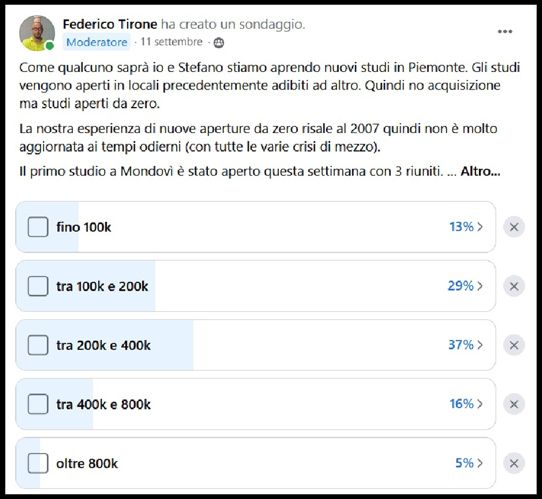Vote for the 'fino 100k' option
542x499 pixels.
pyautogui.click(x=37, y=227)
